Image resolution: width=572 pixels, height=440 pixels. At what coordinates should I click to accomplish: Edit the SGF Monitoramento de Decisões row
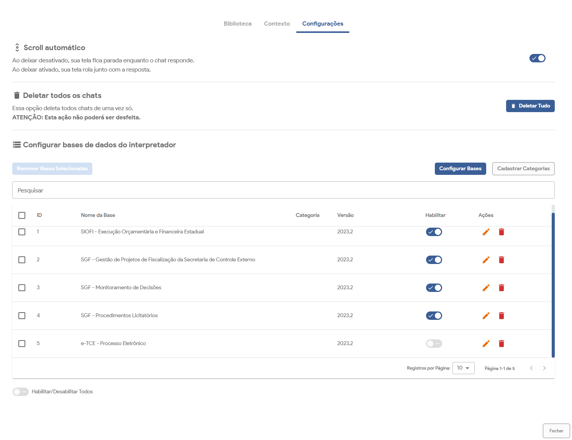pos(486,288)
